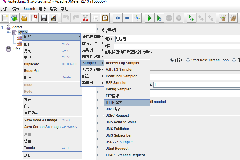The width and height of the screenshot is (240, 160).
Task: Click the Collapse All minus icon
Action: (127, 18)
